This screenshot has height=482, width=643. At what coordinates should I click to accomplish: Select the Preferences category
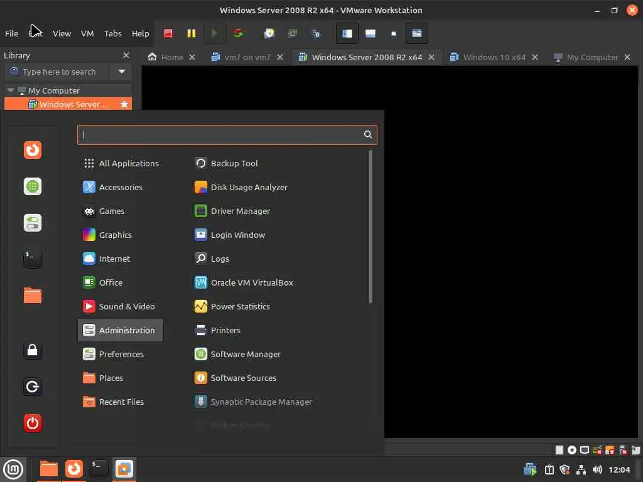coord(121,354)
